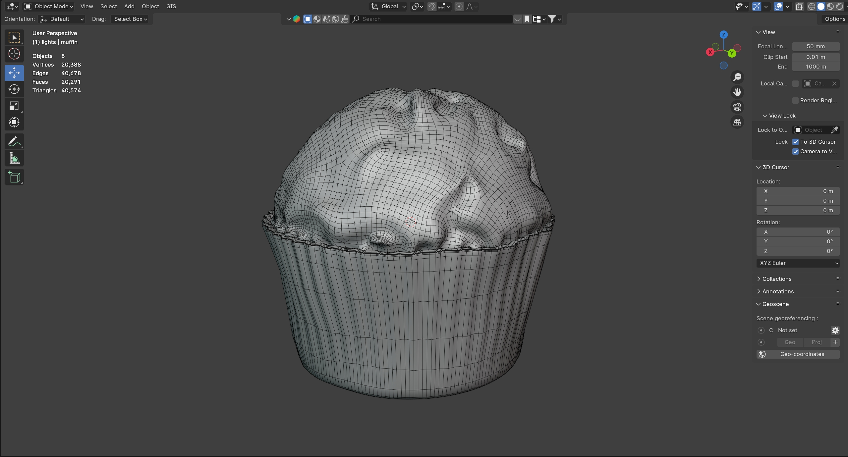Open the Add menu
Screen dimensions: 848x457
[129, 6]
